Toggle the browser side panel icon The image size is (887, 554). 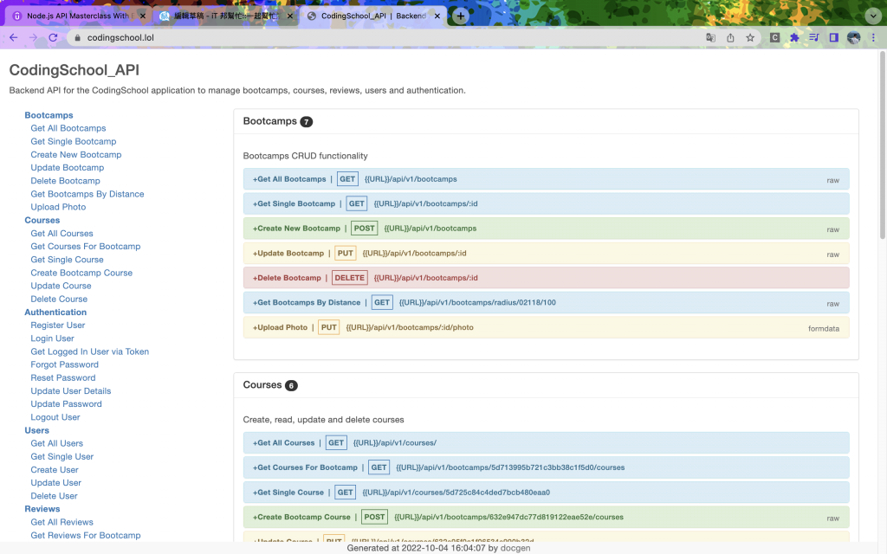[x=834, y=38]
